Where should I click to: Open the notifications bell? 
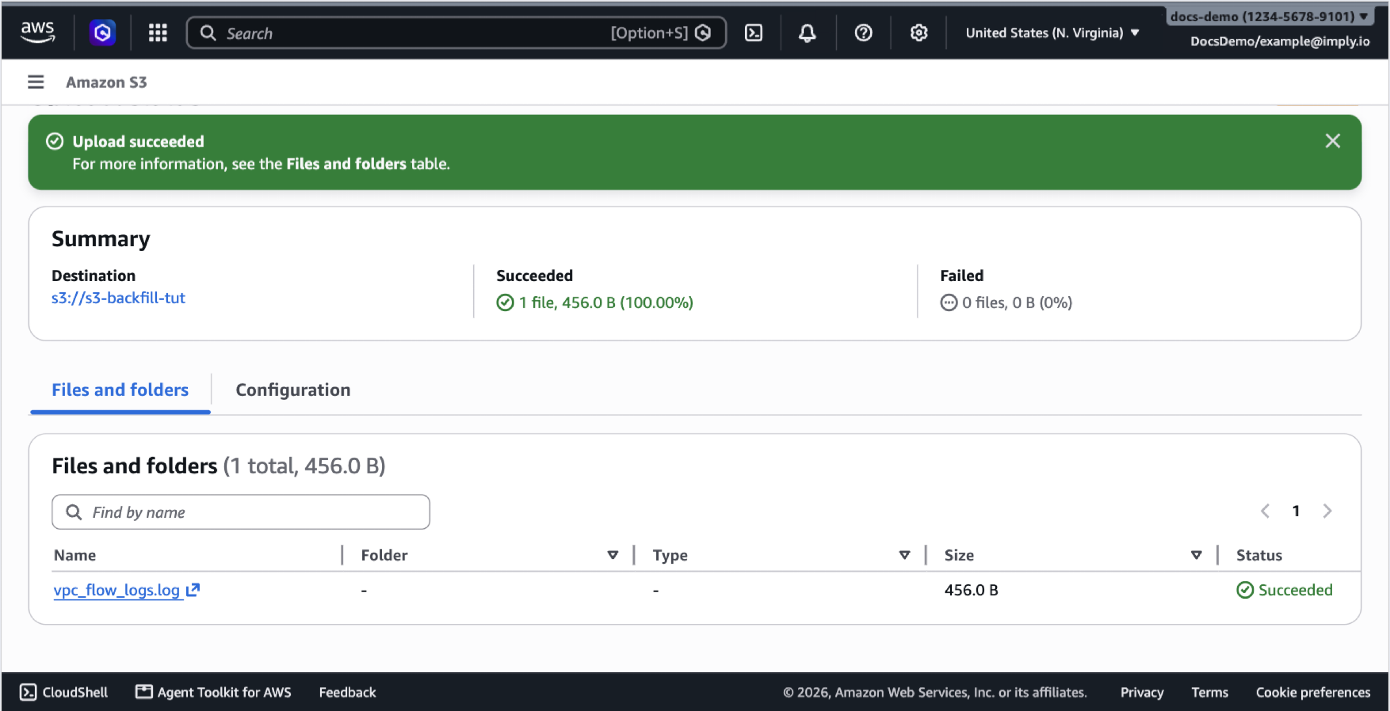[x=807, y=33]
